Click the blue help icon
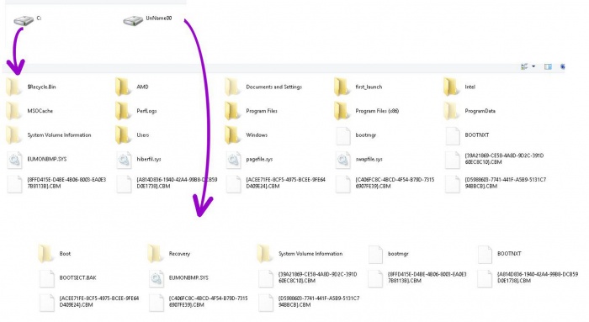Screen dimensions: 589x322 pos(563,66)
